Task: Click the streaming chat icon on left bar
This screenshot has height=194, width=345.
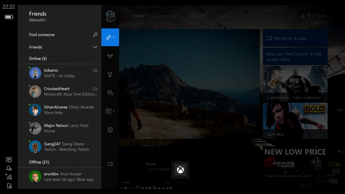Action: (x=9, y=160)
